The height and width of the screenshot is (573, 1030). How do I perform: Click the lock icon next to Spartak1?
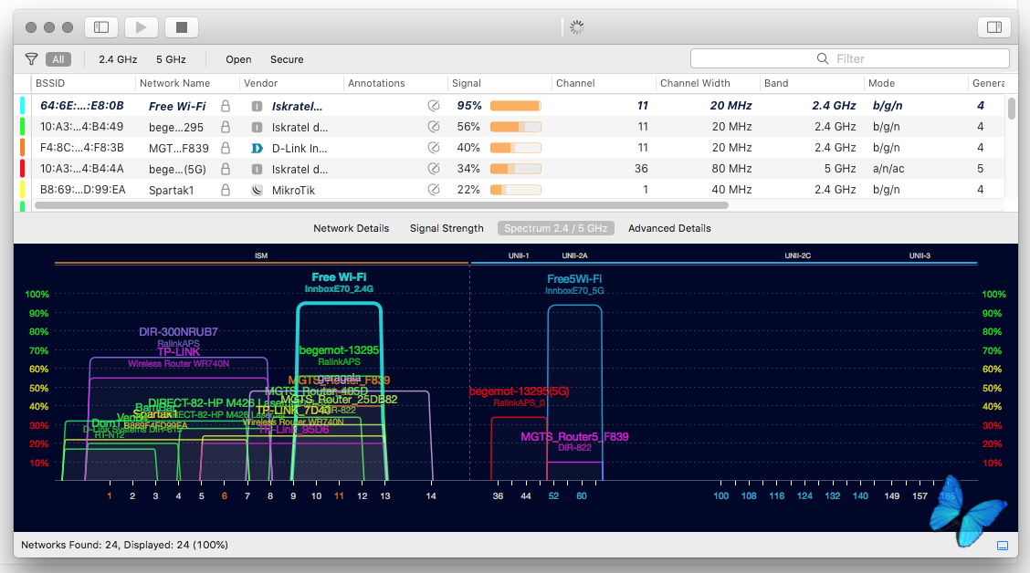(x=226, y=190)
